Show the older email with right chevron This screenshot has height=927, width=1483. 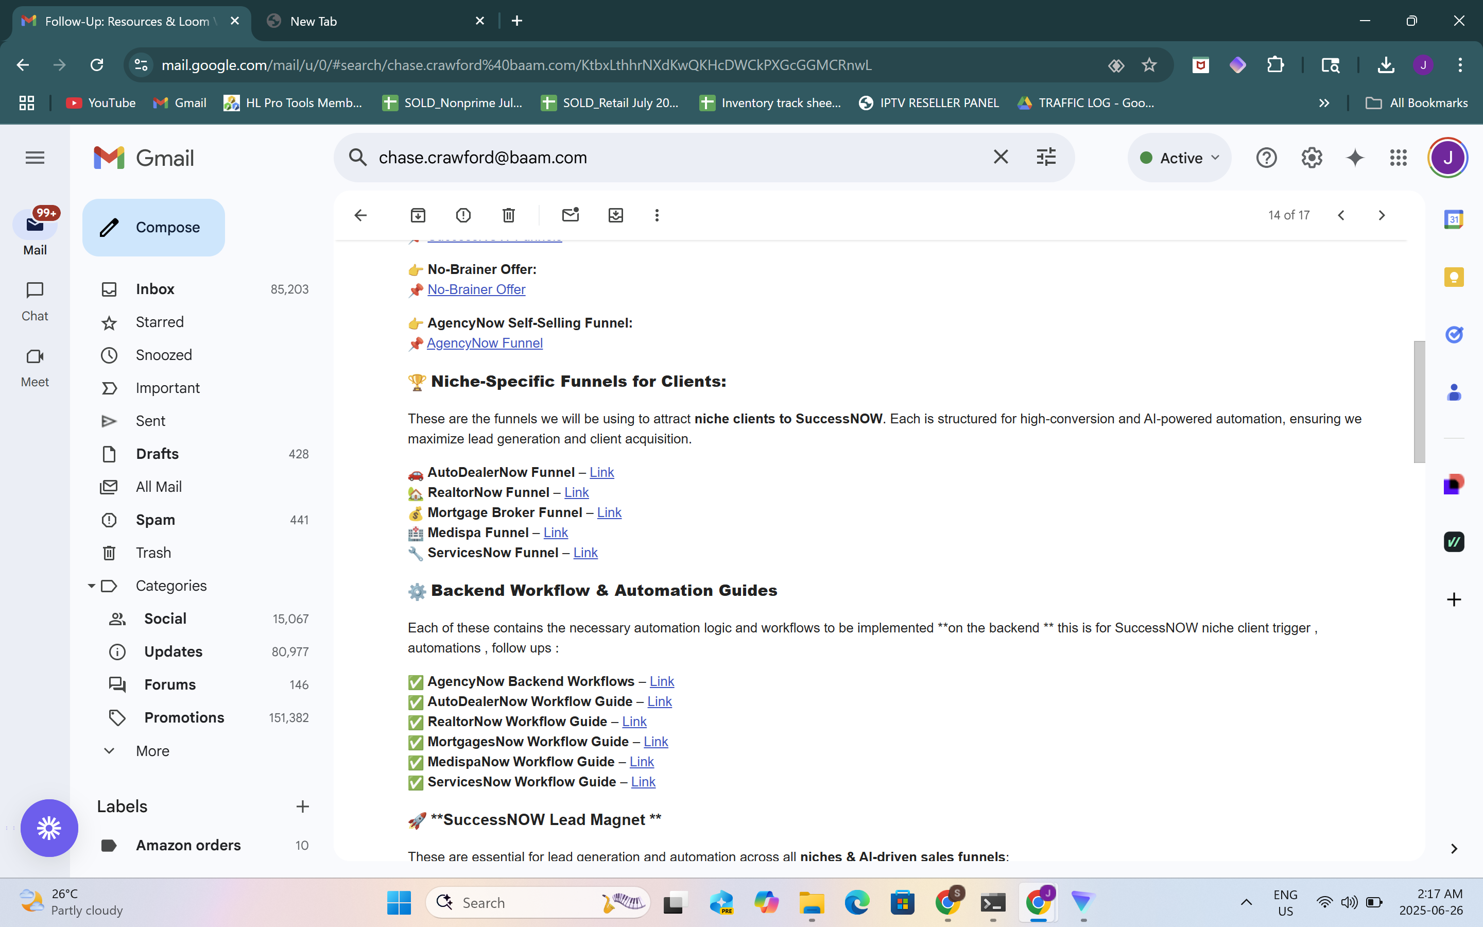[x=1381, y=215]
